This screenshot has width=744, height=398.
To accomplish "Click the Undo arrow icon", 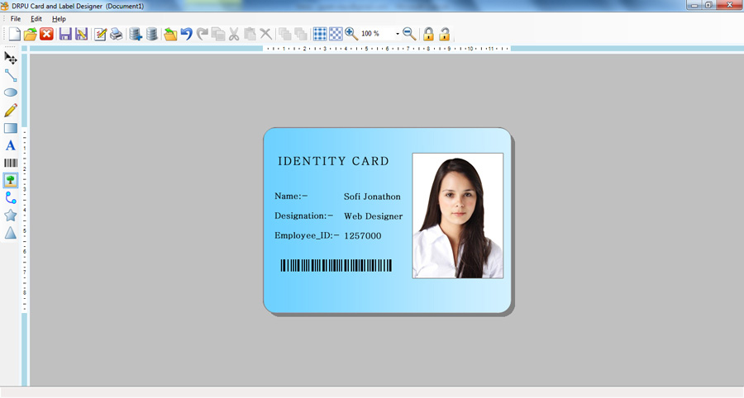I will point(187,34).
